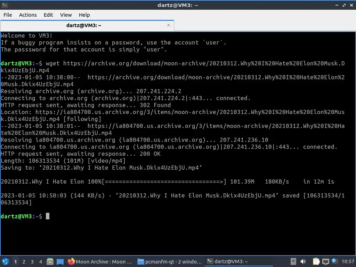Maximize the terminal window

tap(344, 5)
